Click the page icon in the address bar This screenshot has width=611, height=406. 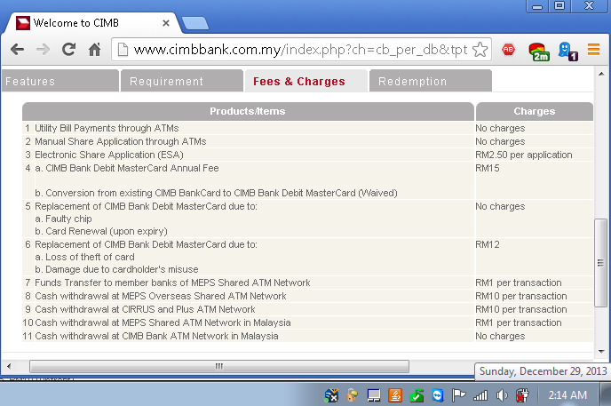123,50
